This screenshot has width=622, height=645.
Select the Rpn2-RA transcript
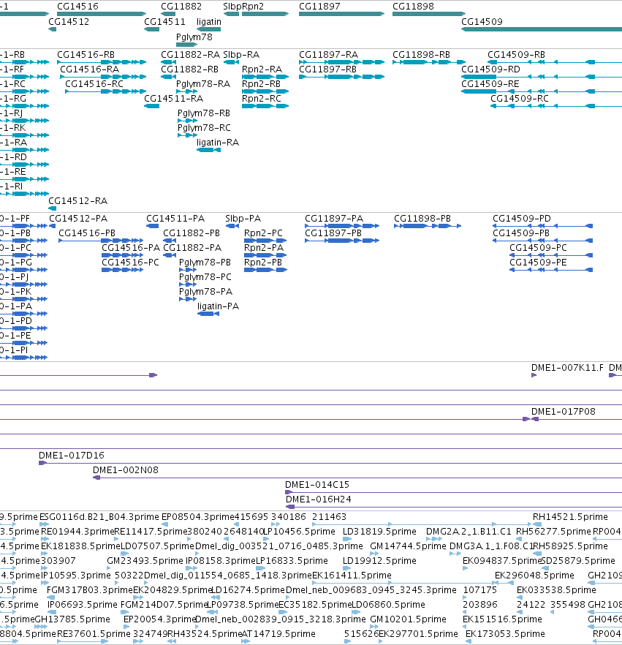click(262, 69)
